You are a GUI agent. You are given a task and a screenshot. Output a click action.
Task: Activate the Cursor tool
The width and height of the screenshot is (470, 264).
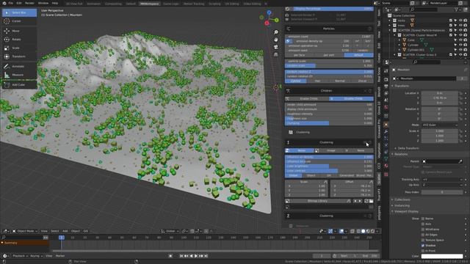point(20,21)
